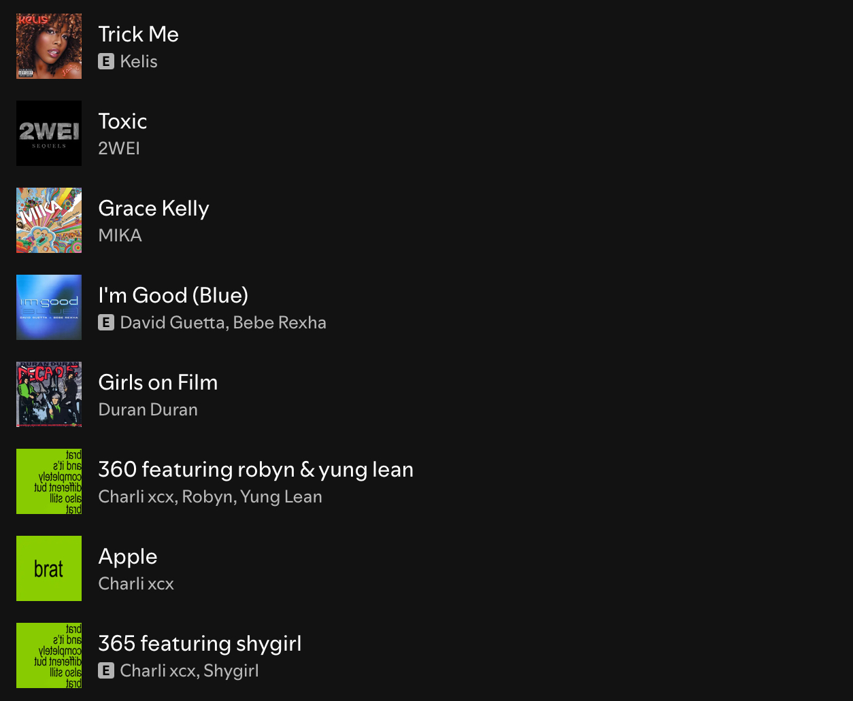This screenshot has height=701, width=853.
Task: Click the brat cover beside Apple
Action: click(49, 568)
